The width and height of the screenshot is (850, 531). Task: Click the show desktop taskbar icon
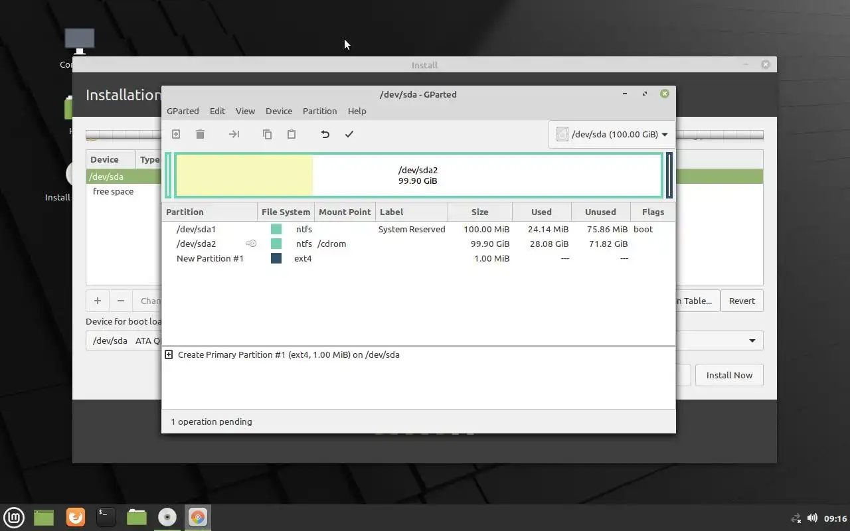[44, 517]
